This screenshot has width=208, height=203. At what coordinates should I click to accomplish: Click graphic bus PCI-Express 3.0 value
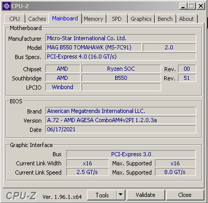(131, 154)
